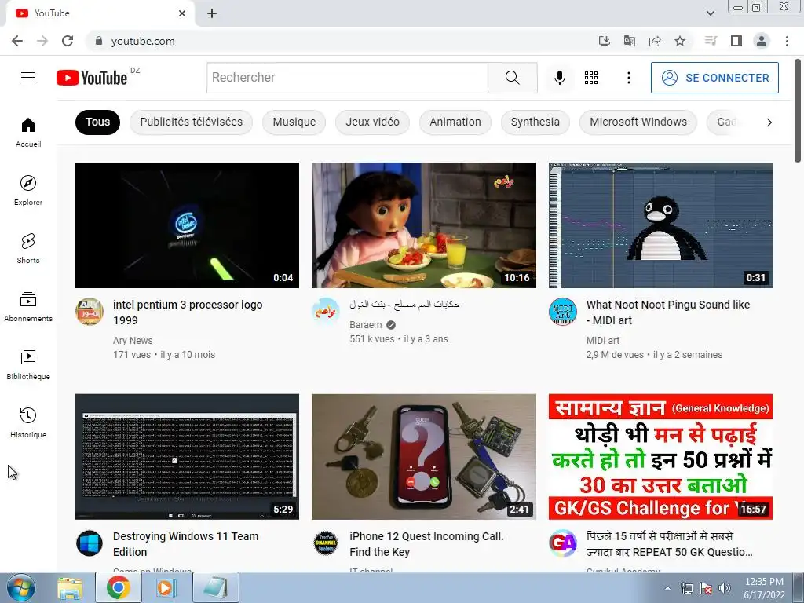
Task: Click the Rechercher search field
Action: coord(347,78)
